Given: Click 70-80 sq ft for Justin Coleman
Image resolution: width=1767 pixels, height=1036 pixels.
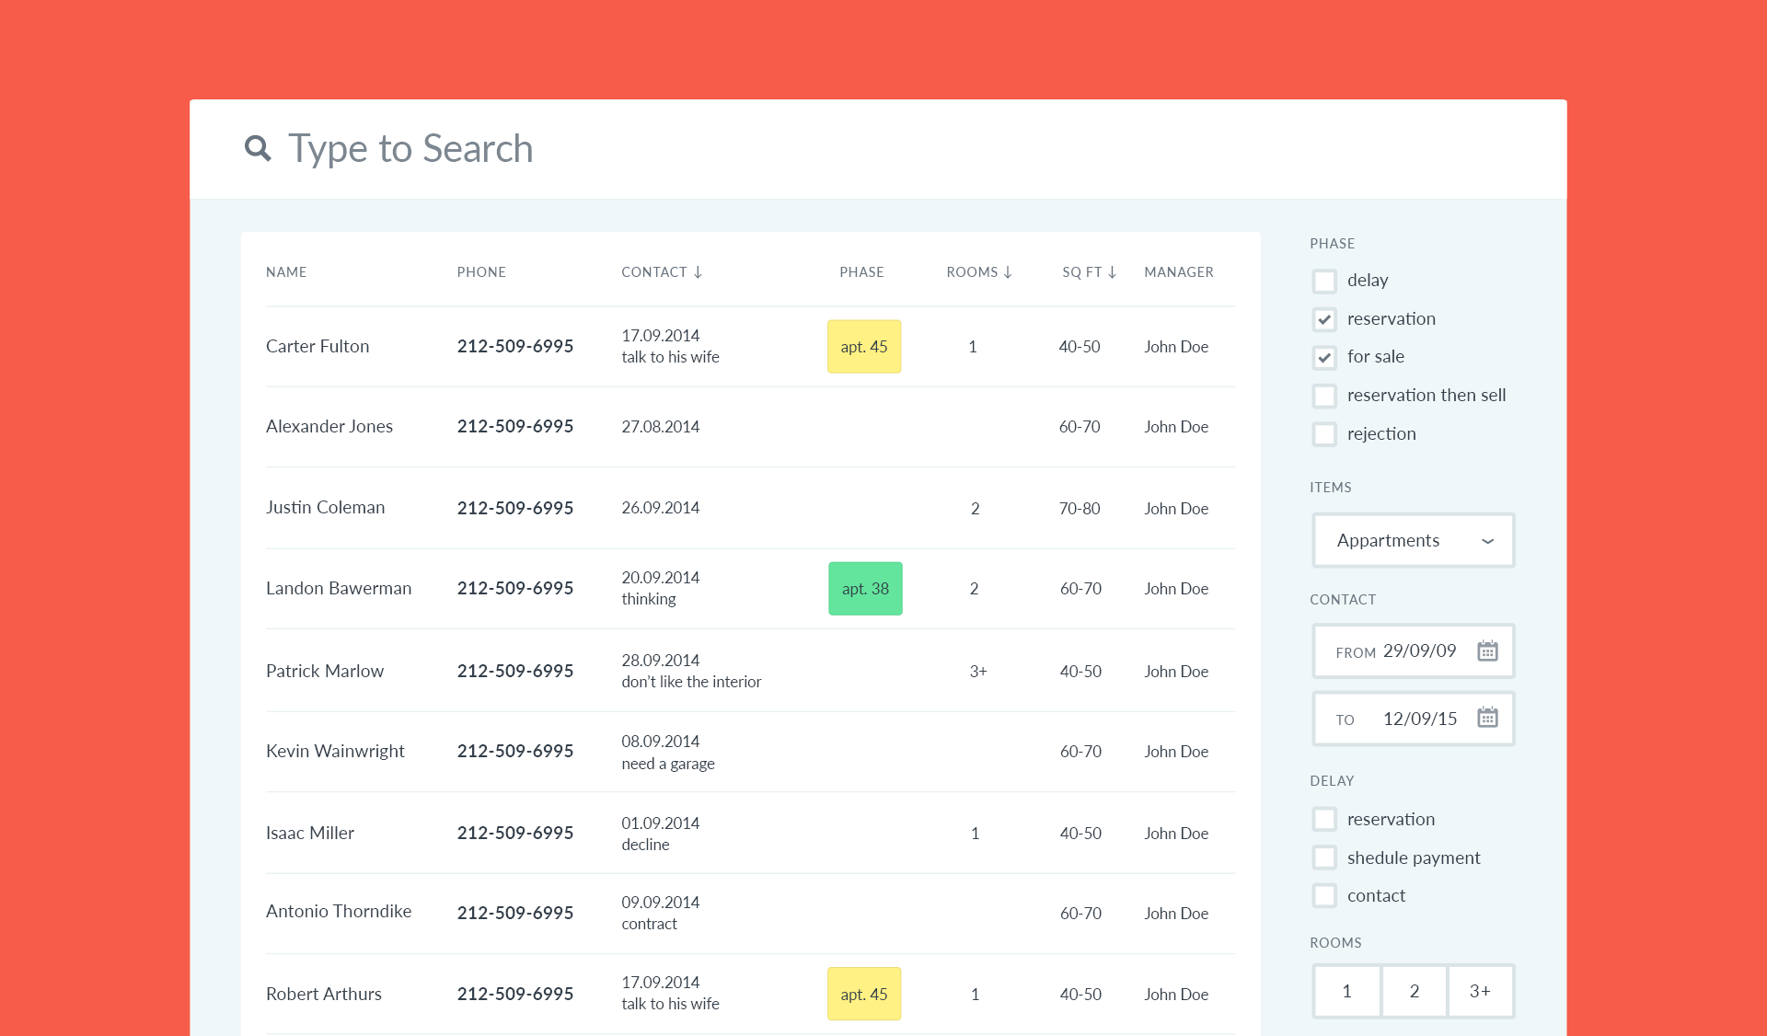Looking at the screenshot, I should [1080, 508].
